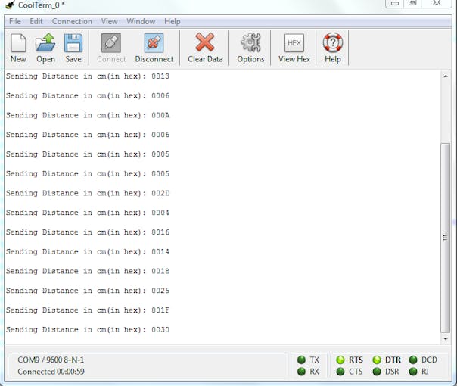Click the line ending with 000A

[x=88, y=116]
